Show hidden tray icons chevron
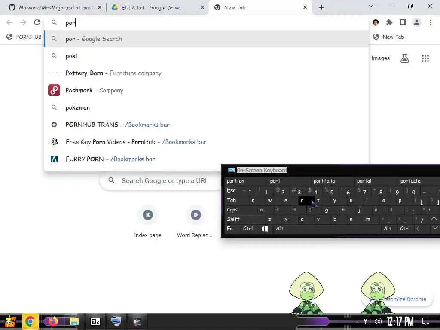 (x=357, y=321)
